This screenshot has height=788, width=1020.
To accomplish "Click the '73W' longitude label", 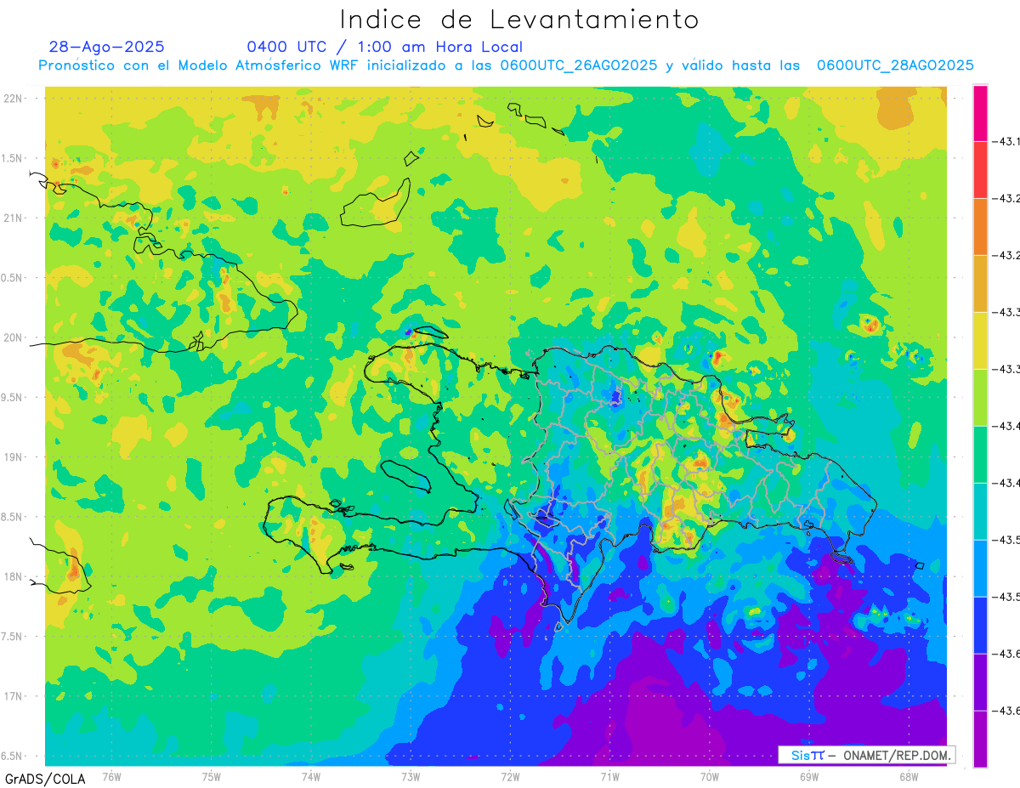I will [411, 776].
